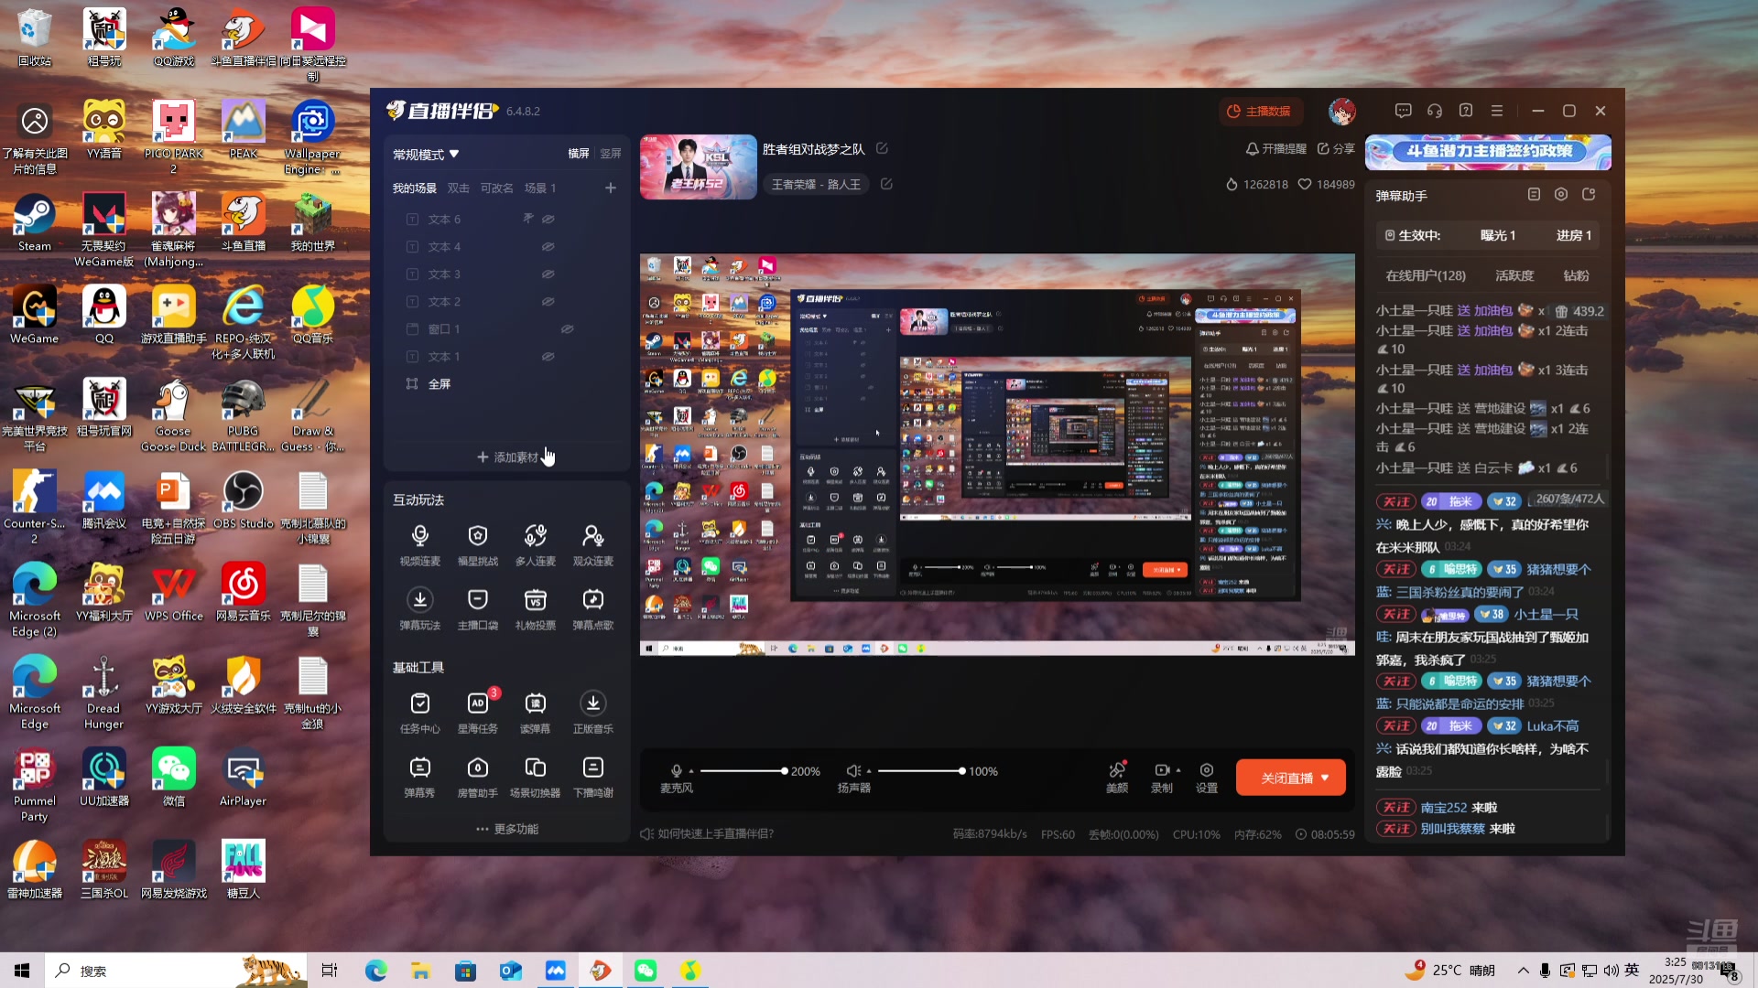The image size is (1758, 988).
Task: Open 弹幕秀 danmaku show tool
Action: [x=419, y=777]
